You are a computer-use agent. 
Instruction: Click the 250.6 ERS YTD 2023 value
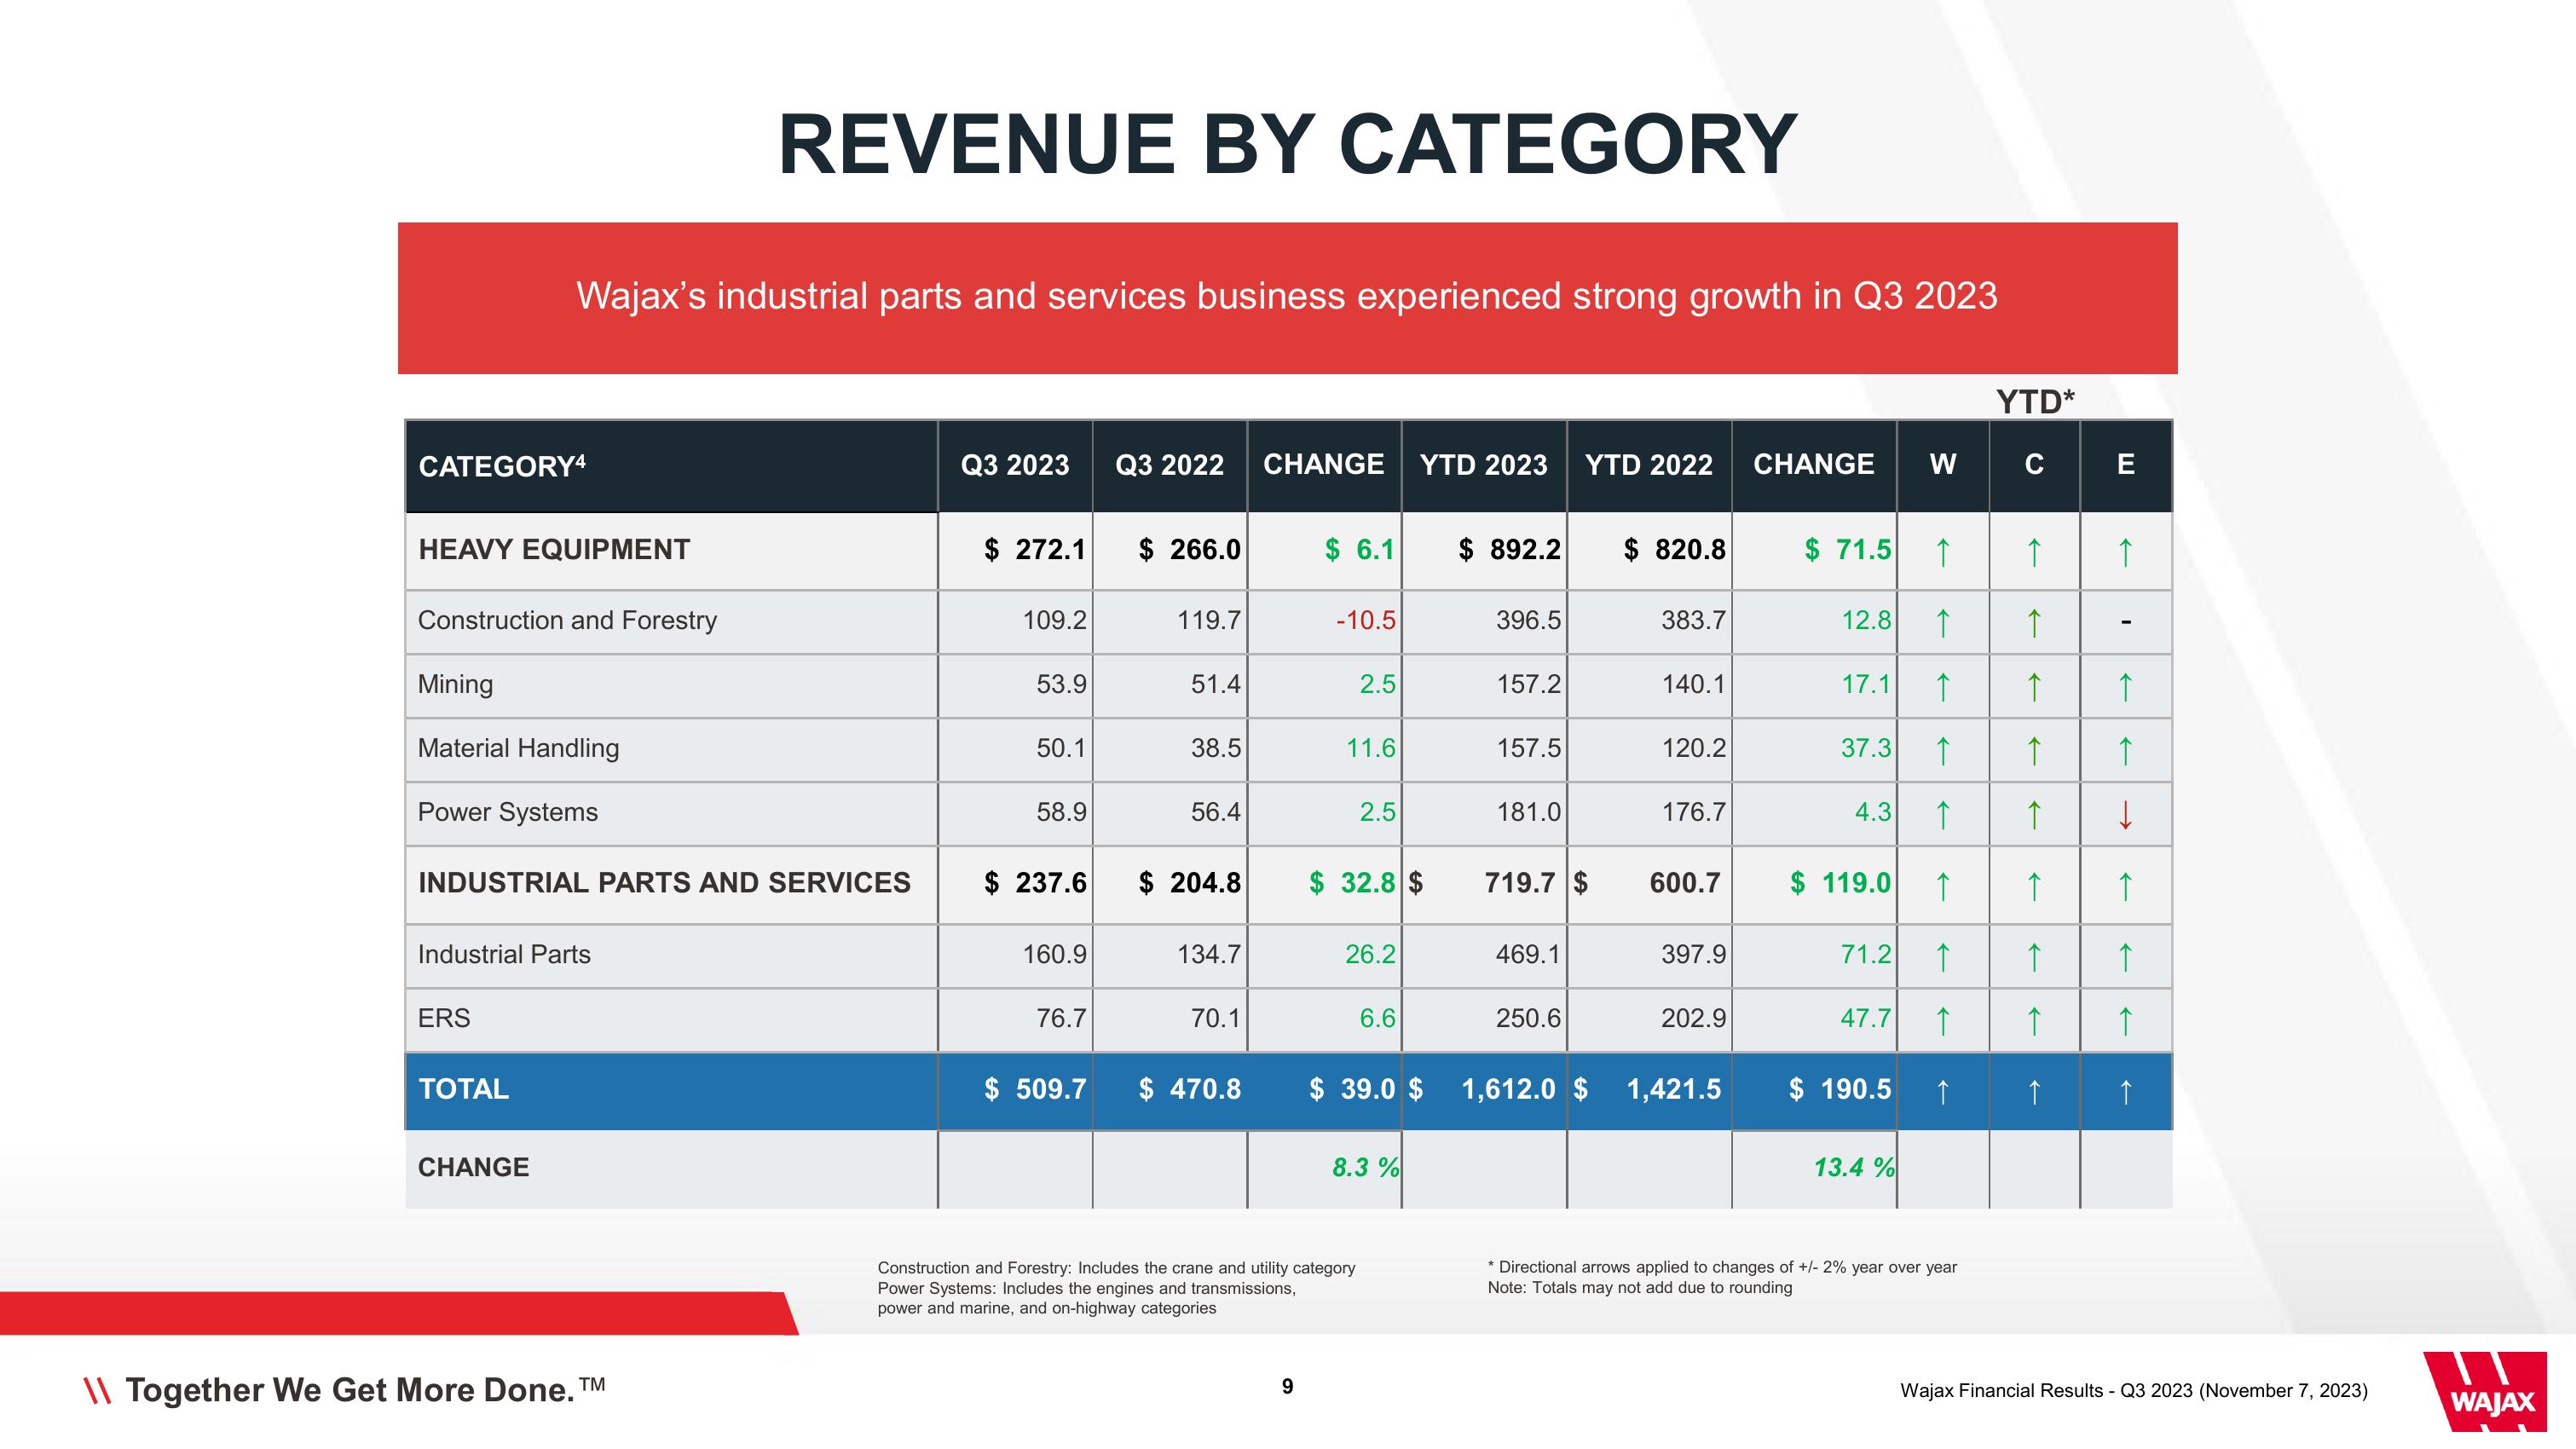coord(1528,1019)
